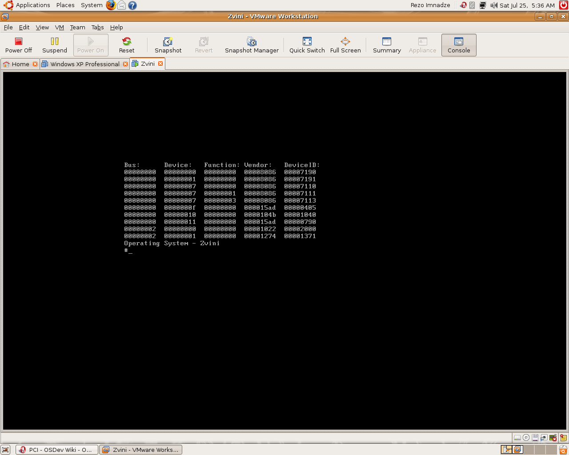Click the 'Operating System - Zvini' console line
The image size is (569, 455).
click(x=172, y=243)
